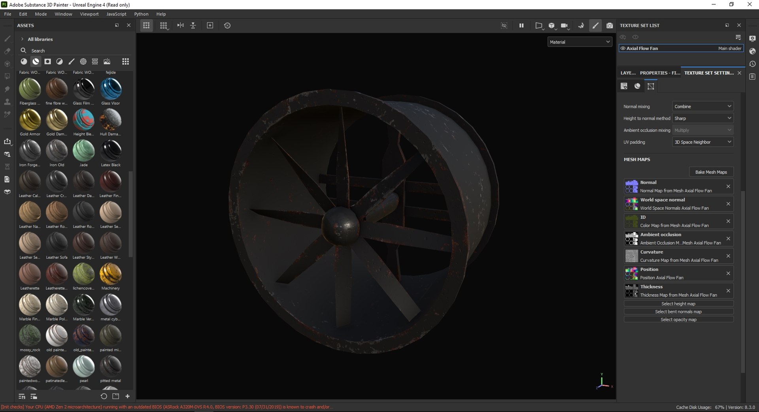Click the add new asset plus icon

[x=127, y=396]
